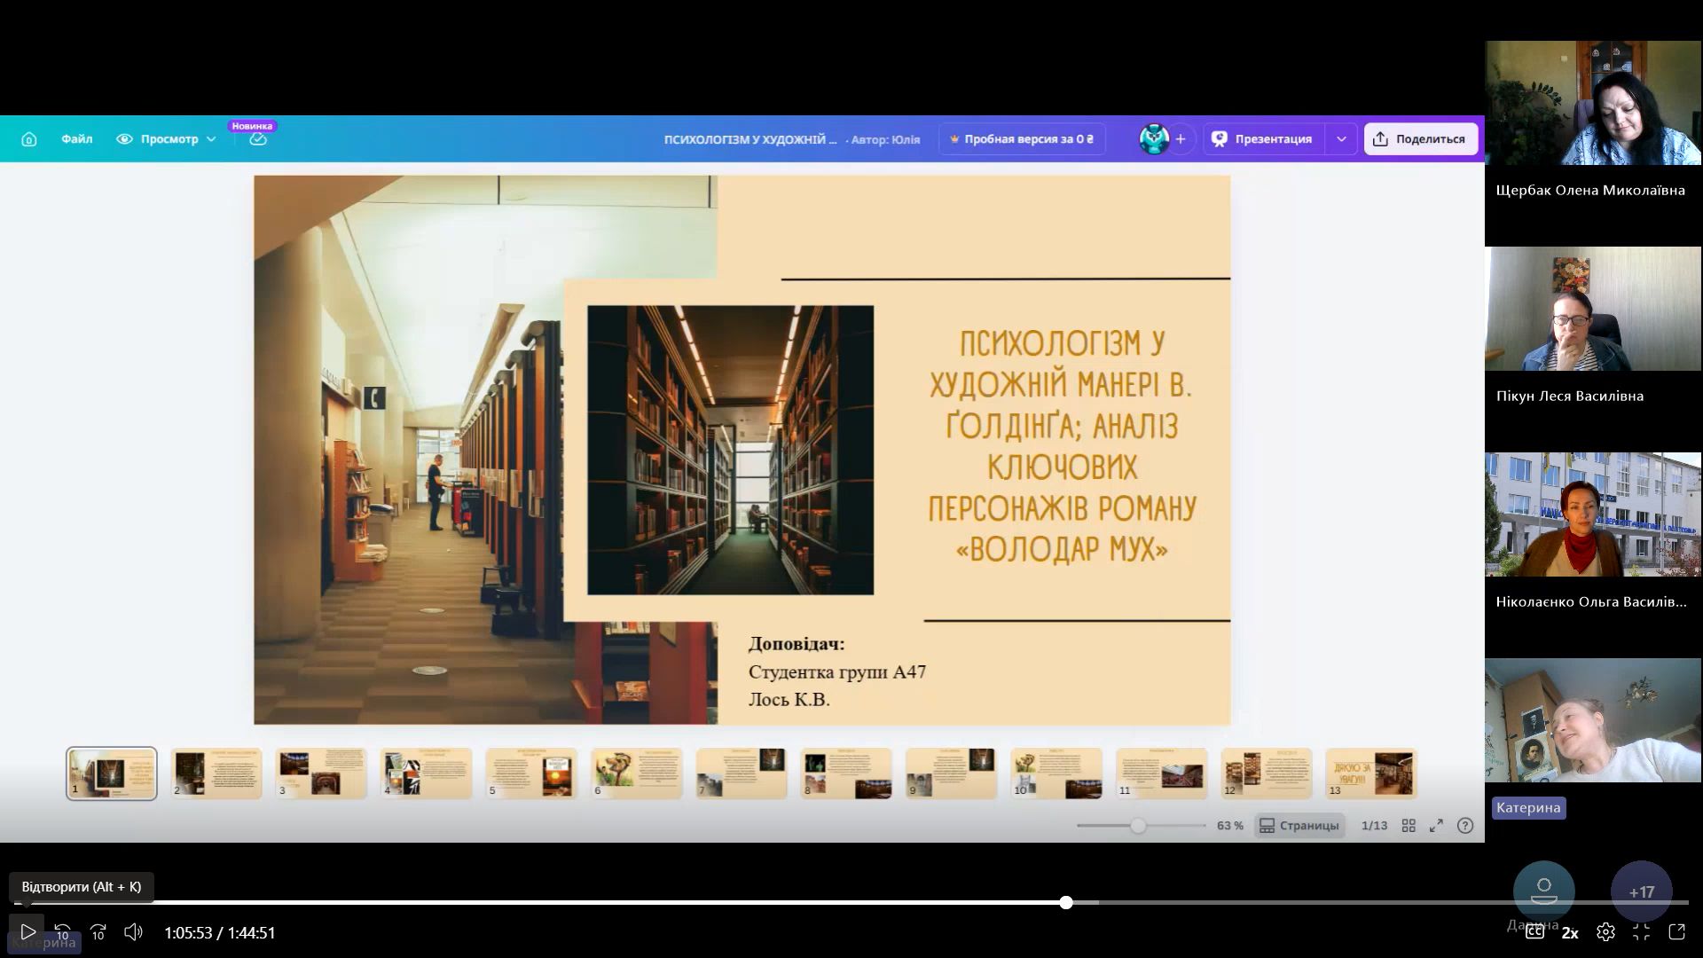Expand the Просмотр dropdown
Image resolution: width=1703 pixels, height=958 pixels.
(167, 139)
